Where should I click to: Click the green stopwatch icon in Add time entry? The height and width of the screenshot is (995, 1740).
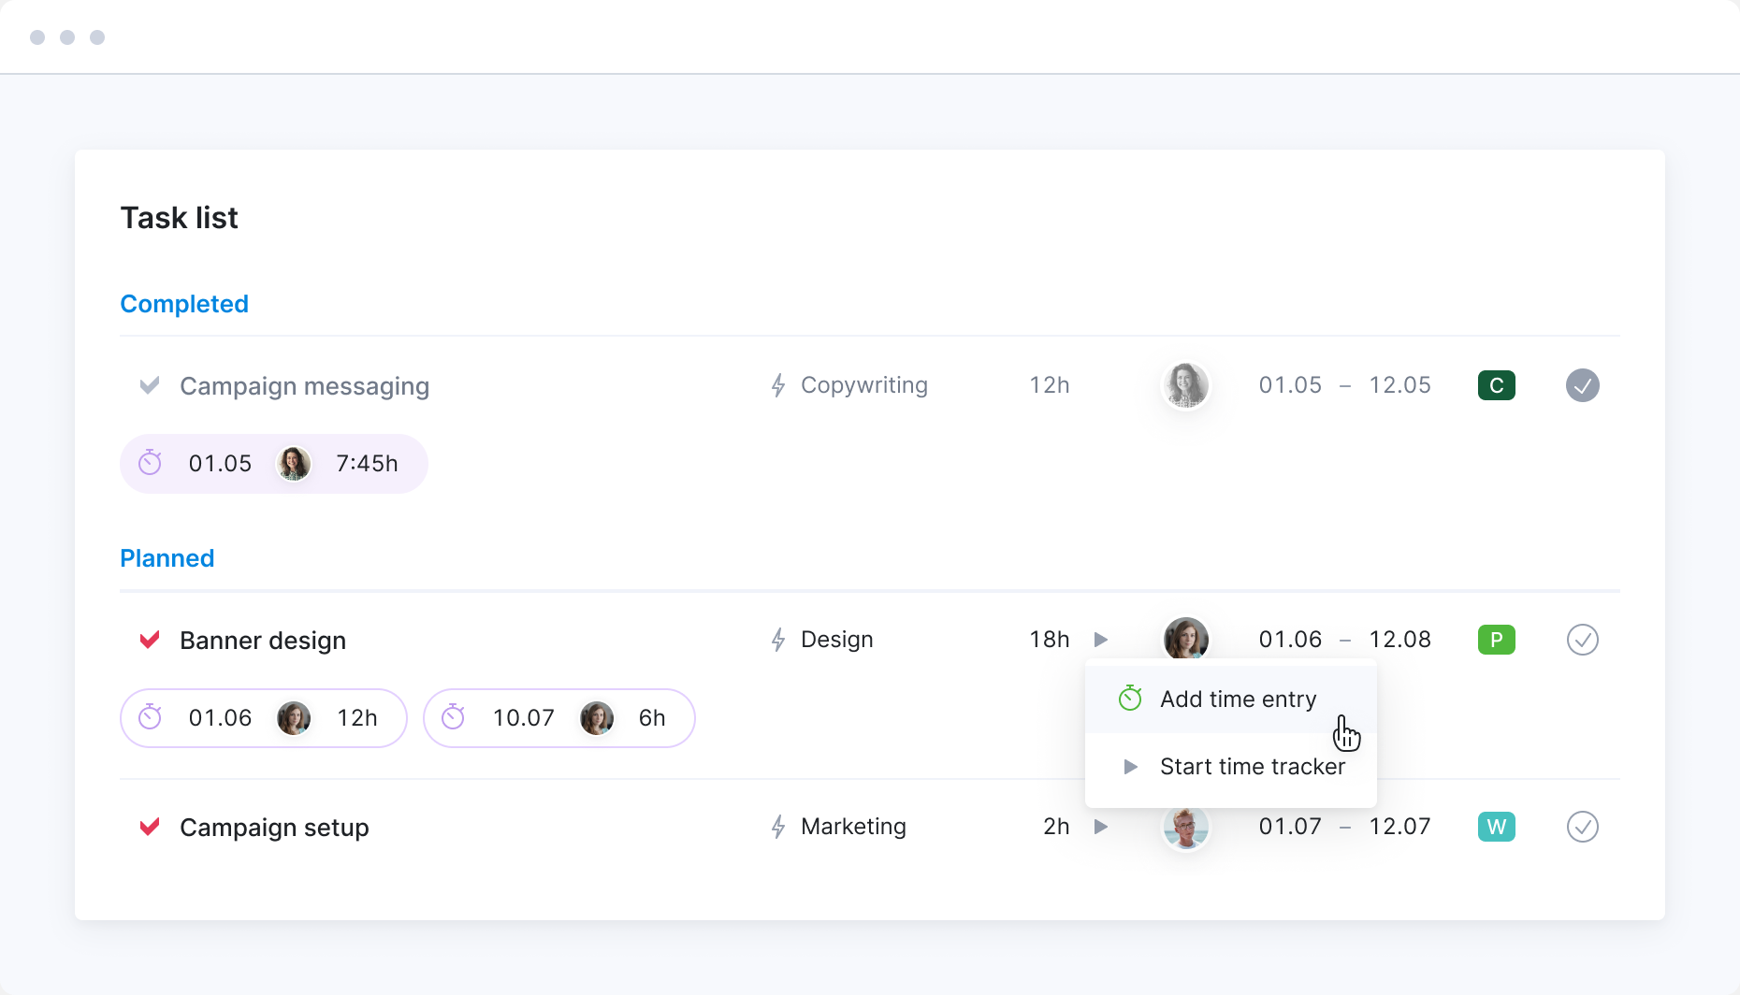pos(1130,698)
